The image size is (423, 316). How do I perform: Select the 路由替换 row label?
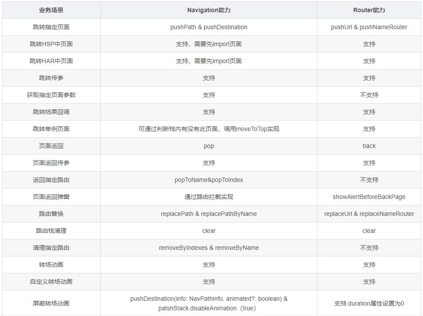pyautogui.click(x=51, y=214)
